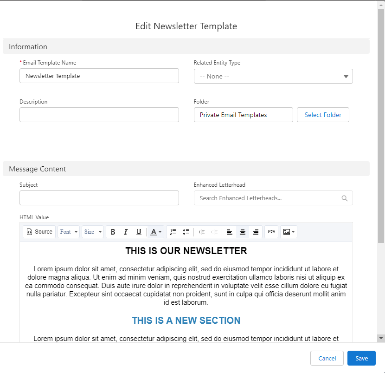Open the Size dropdown
Image resolution: width=385 pixels, height=373 pixels.
coord(93,232)
